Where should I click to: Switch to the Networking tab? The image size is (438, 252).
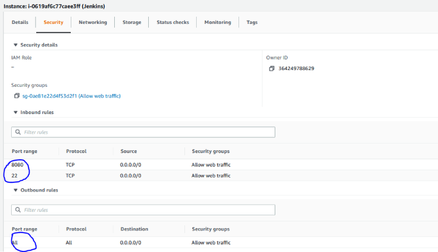93,22
